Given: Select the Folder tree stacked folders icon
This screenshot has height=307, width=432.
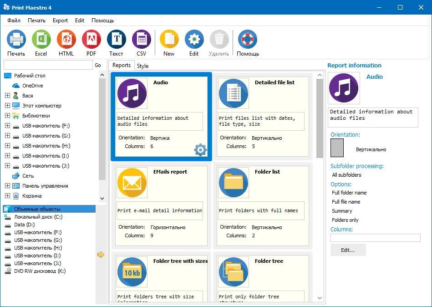Looking at the screenshot, I should (x=234, y=272).
